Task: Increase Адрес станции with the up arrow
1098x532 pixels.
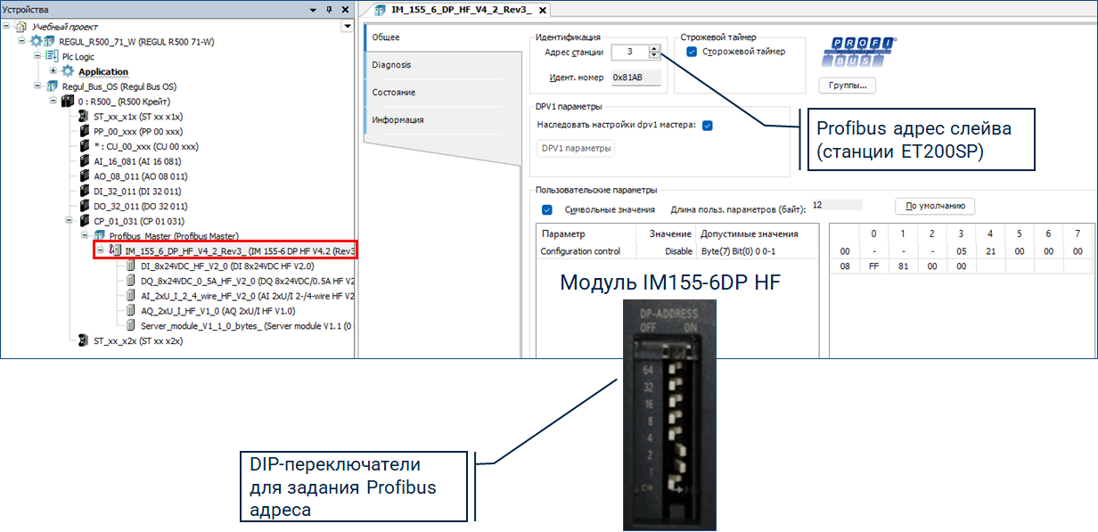Action: tap(654, 48)
